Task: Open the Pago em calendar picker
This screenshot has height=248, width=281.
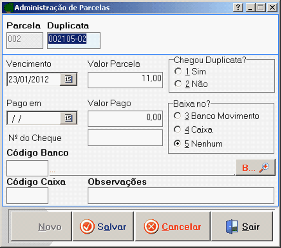Action: [68, 119]
